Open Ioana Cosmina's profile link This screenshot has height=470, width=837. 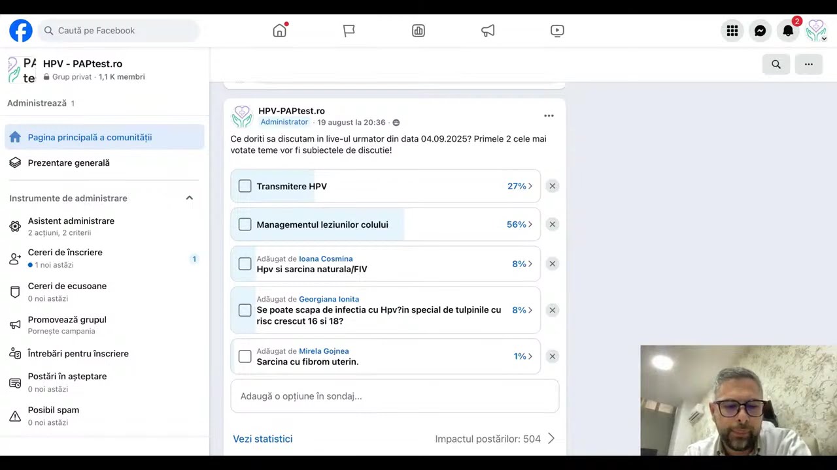[326, 259]
